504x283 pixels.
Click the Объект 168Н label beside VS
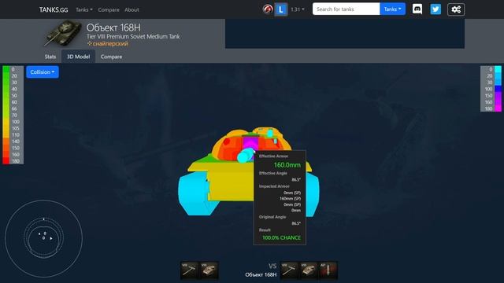point(261,274)
